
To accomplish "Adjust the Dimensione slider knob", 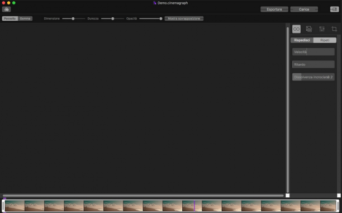I will pos(73,19).
